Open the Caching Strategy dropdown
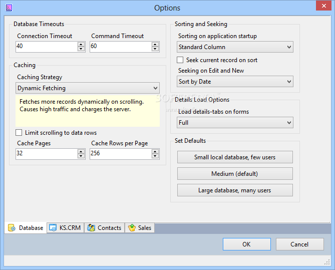335x270 pixels. tap(88, 88)
